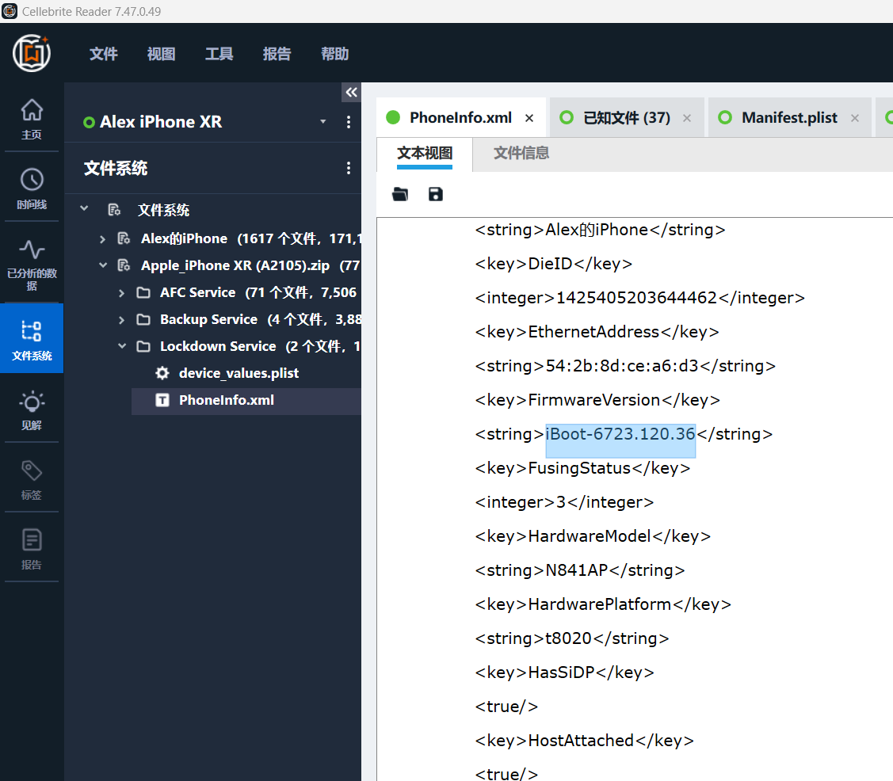The image size is (893, 781).
Task: Click the Cellebrite Reader logo icon
Action: click(32, 53)
